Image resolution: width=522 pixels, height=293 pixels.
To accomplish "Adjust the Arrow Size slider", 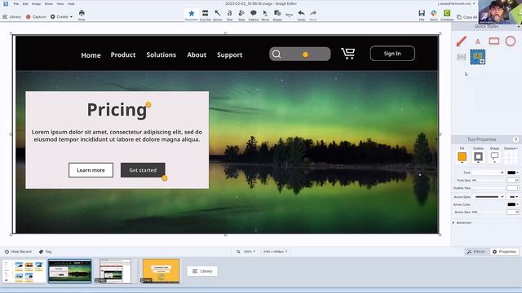I will pos(489,212).
